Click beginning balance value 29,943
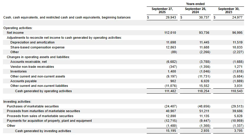This screenshot has width=247, height=135. click(171, 17)
